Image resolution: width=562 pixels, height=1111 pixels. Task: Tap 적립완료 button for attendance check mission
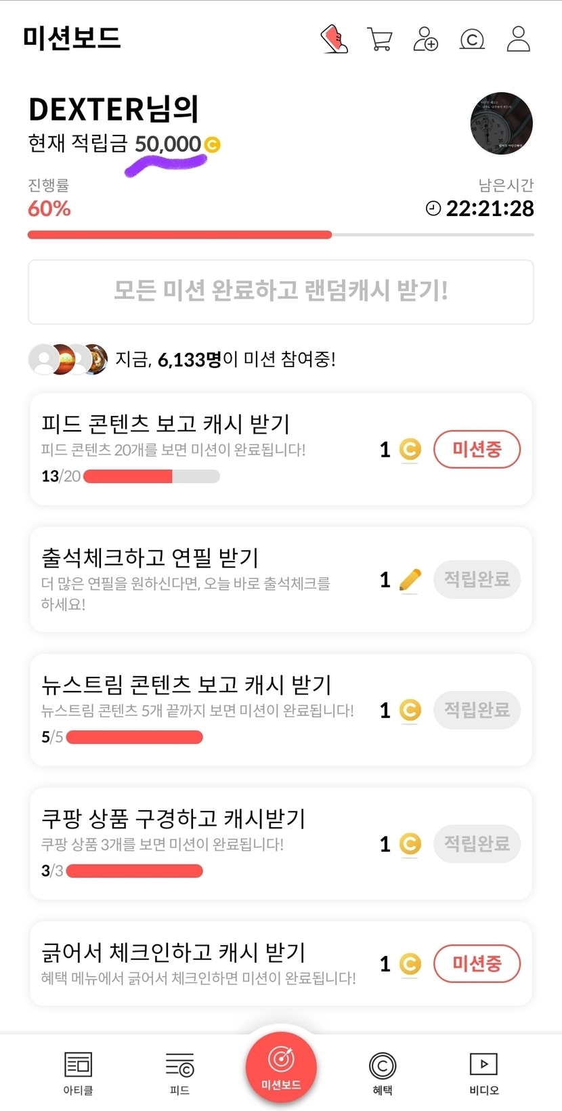(x=477, y=579)
